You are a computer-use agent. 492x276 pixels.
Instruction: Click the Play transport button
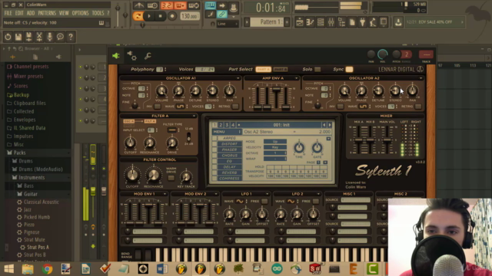(x=149, y=16)
